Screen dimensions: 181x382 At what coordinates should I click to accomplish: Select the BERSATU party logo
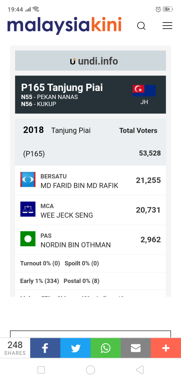(x=28, y=180)
